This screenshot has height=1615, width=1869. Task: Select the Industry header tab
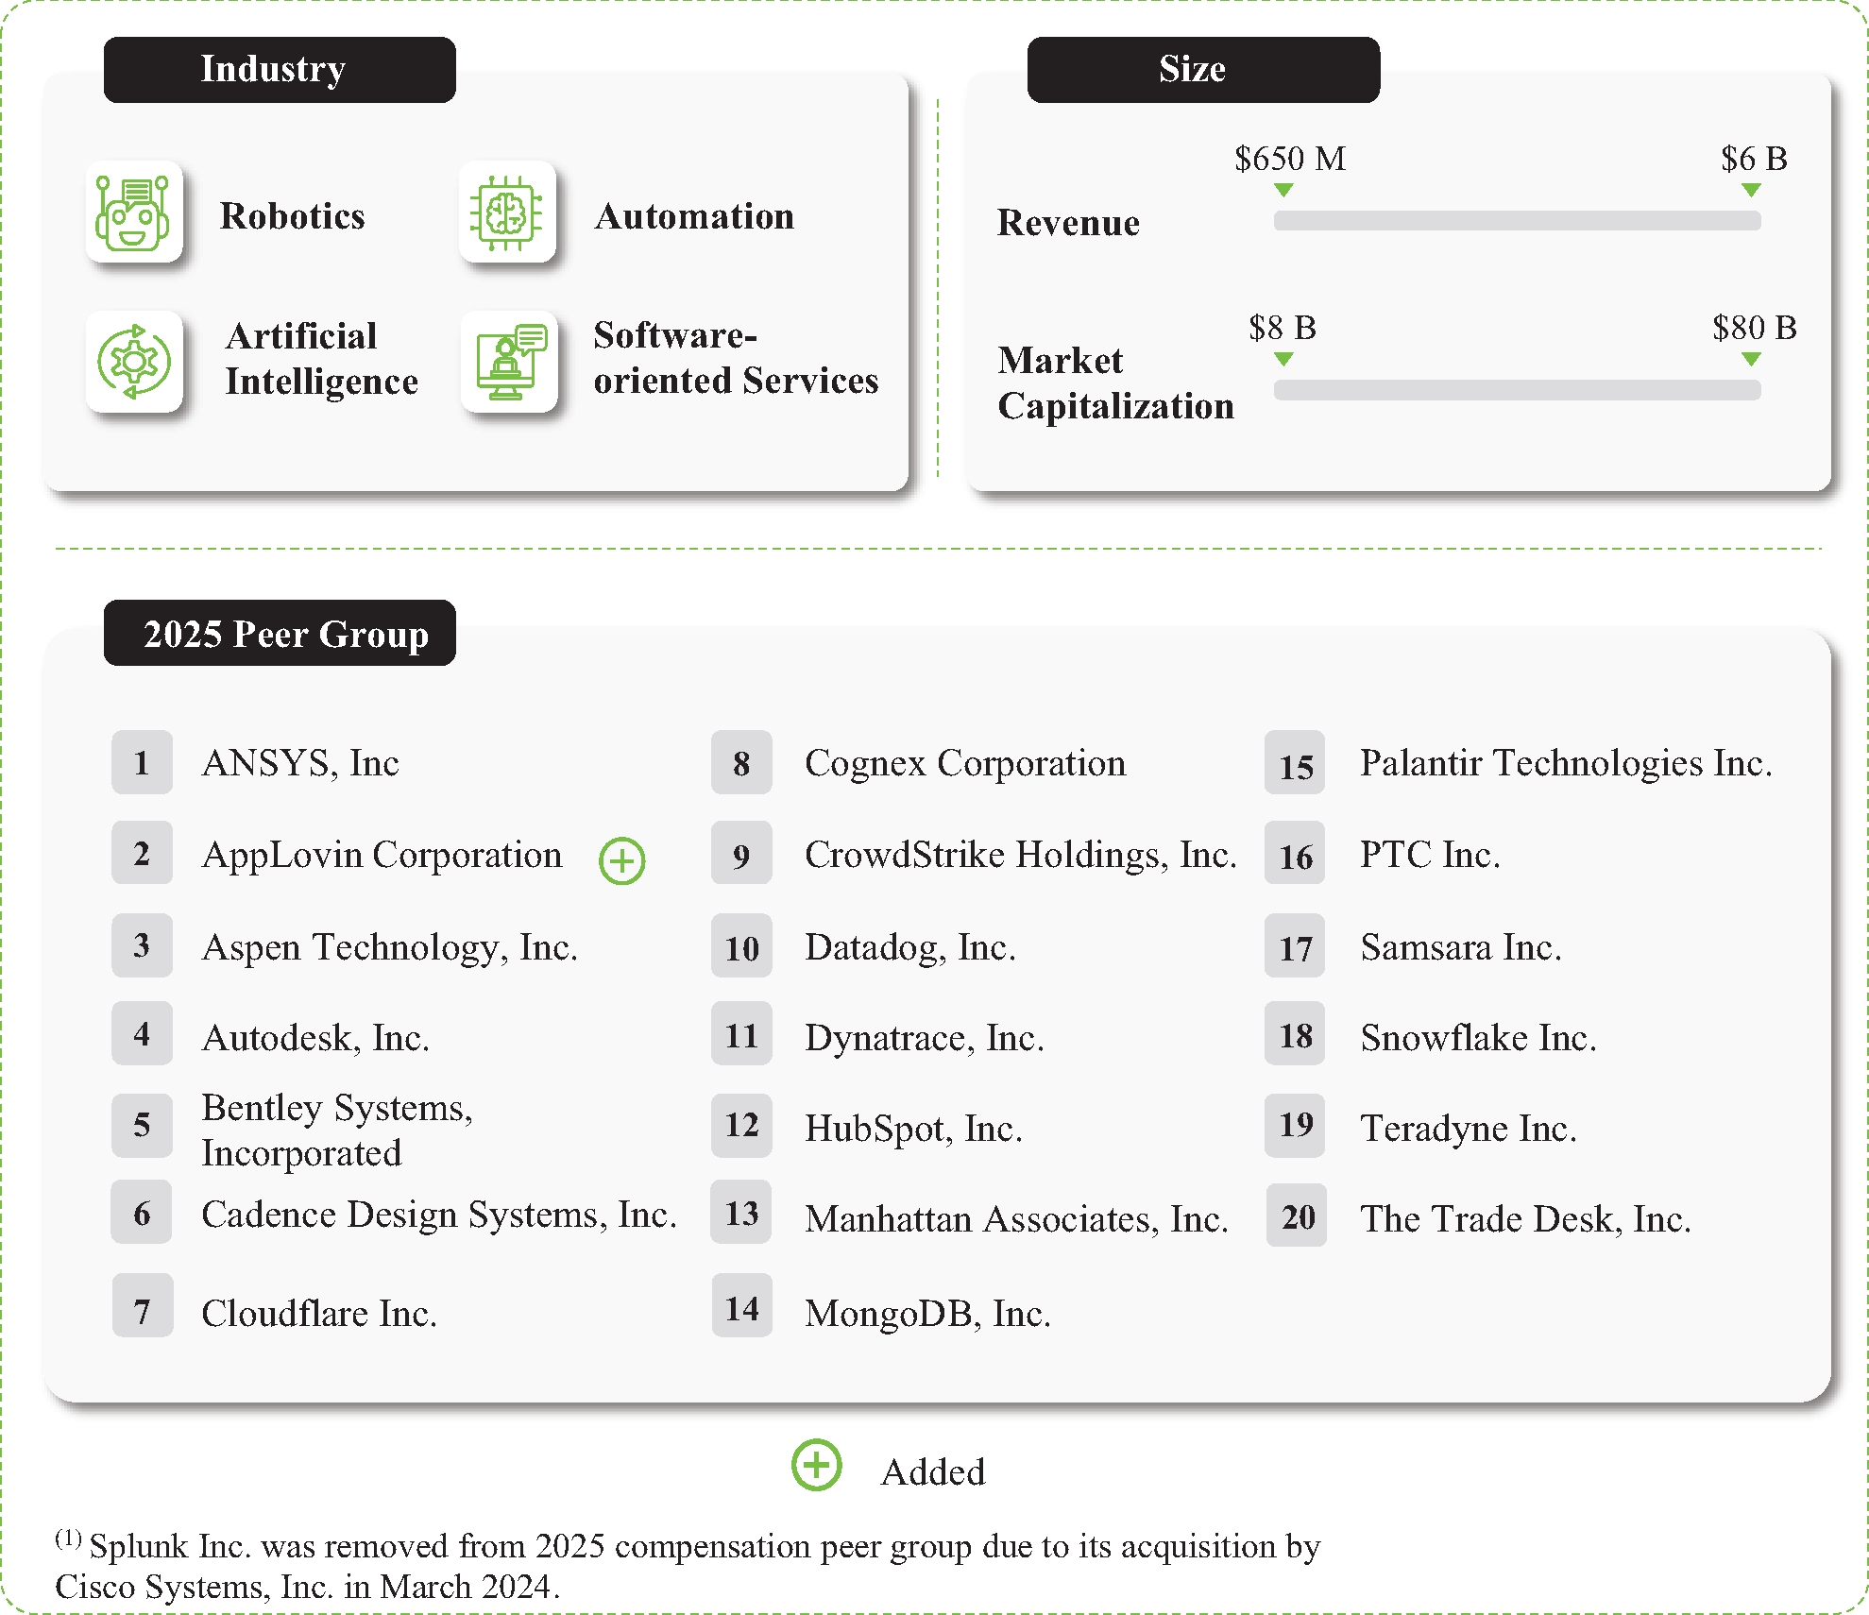280,70
